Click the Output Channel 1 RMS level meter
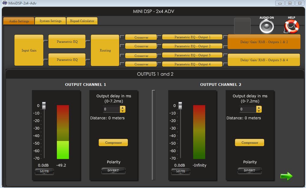The width and height of the screenshot is (306, 188). pyautogui.click(x=63, y=132)
